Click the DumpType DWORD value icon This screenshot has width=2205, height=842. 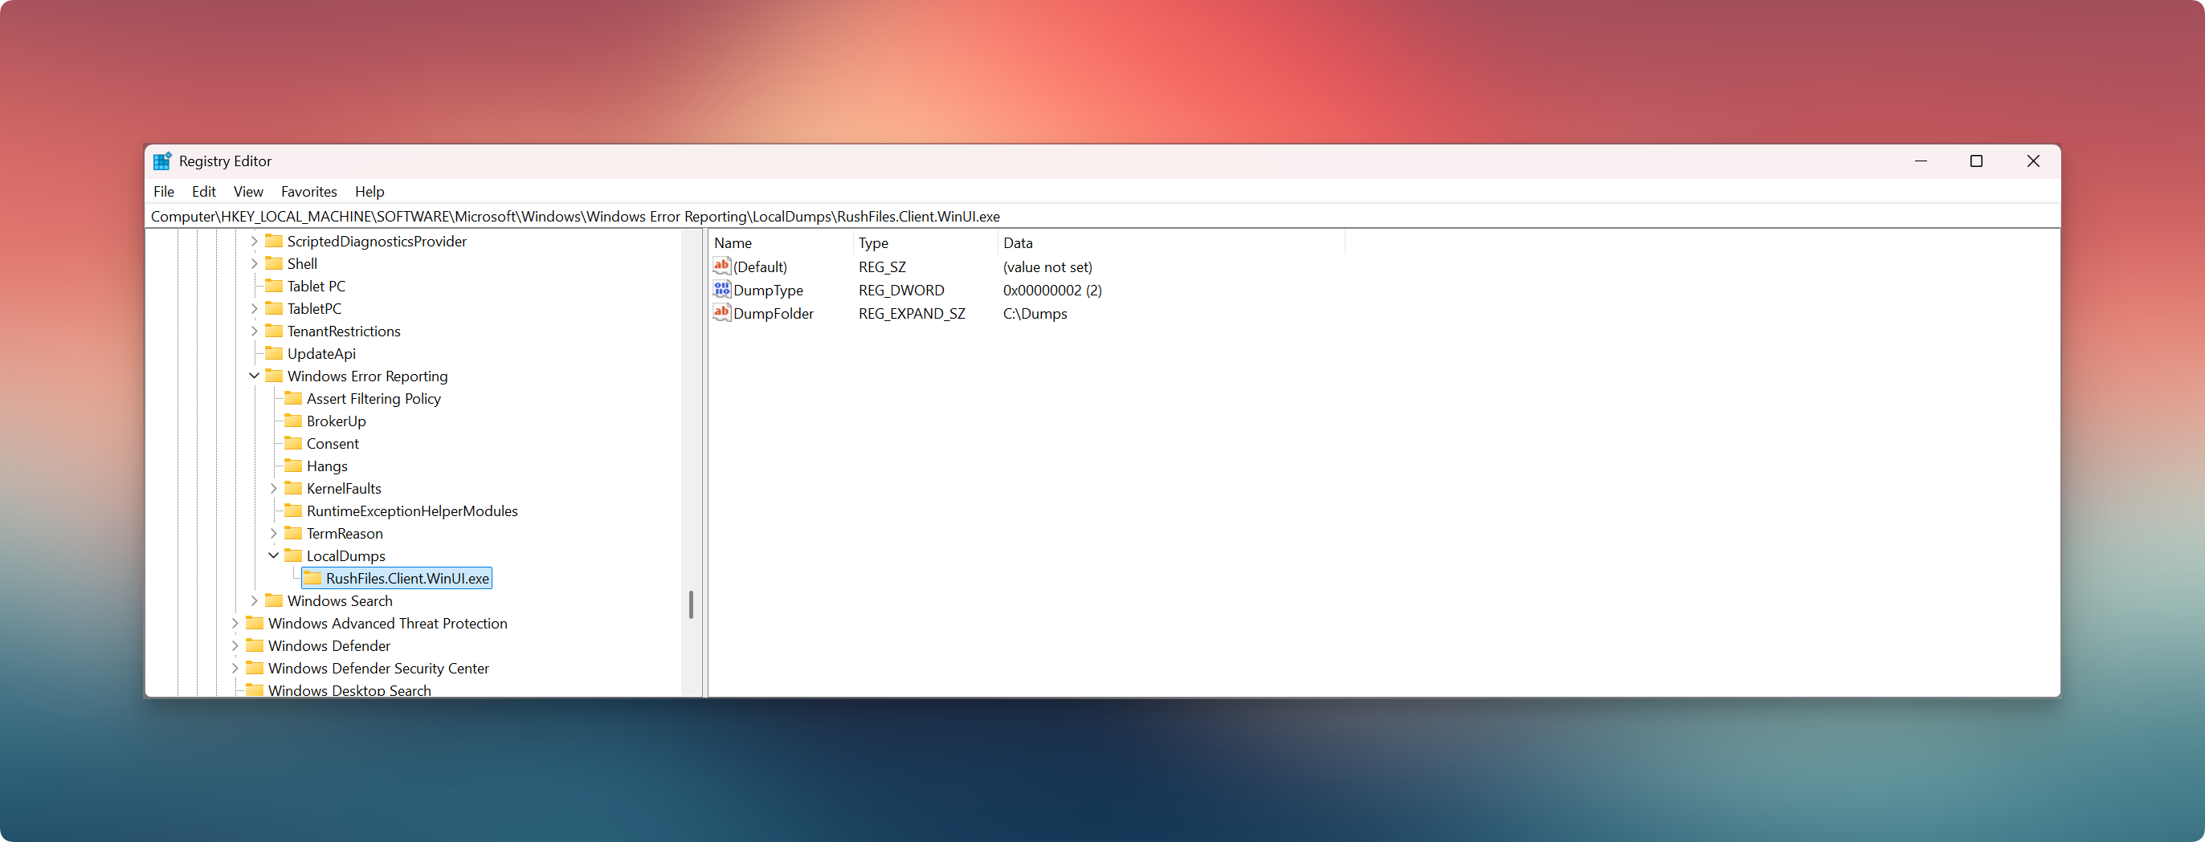[x=721, y=289]
